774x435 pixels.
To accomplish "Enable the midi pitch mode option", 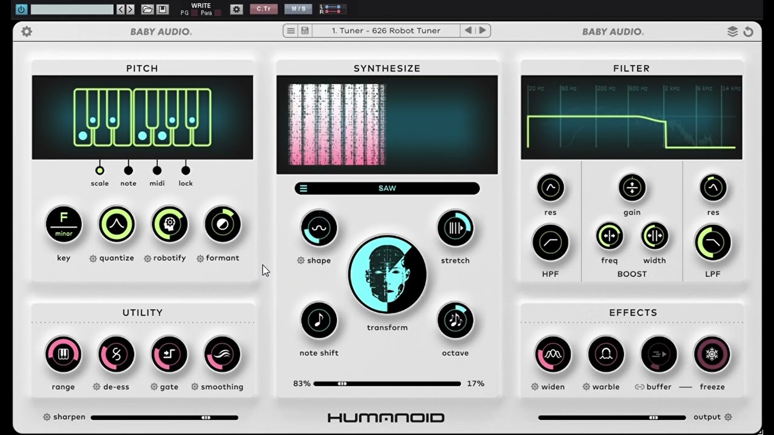I will point(157,170).
